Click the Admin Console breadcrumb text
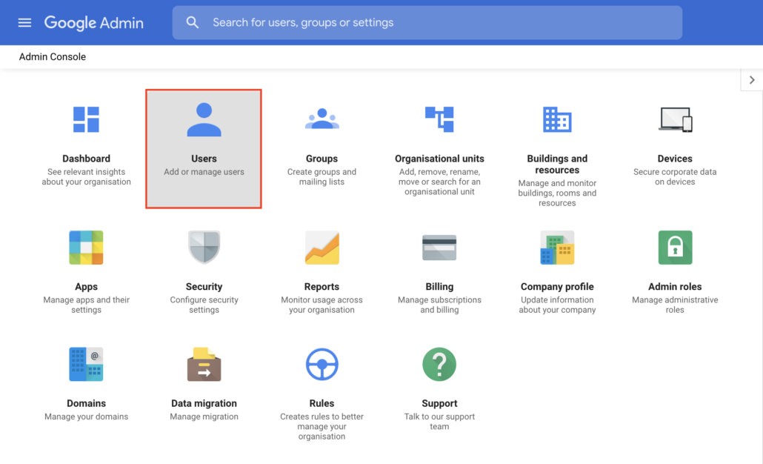This screenshot has height=464, width=763. (x=53, y=57)
